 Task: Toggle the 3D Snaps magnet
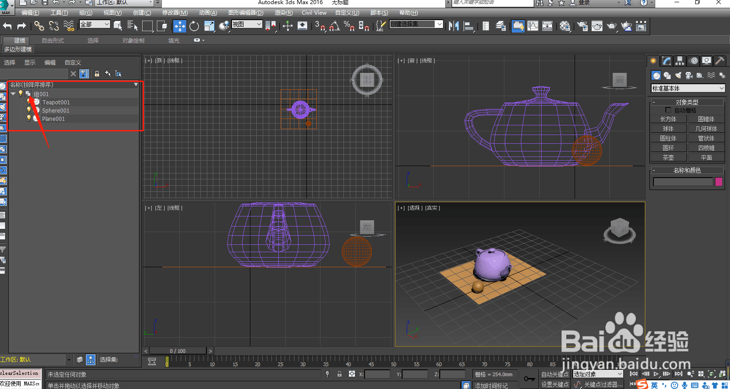[x=320, y=26]
